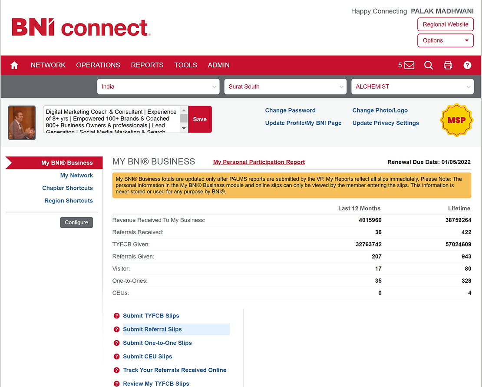
Task: Click the MSP badge icon
Action: pos(456,120)
